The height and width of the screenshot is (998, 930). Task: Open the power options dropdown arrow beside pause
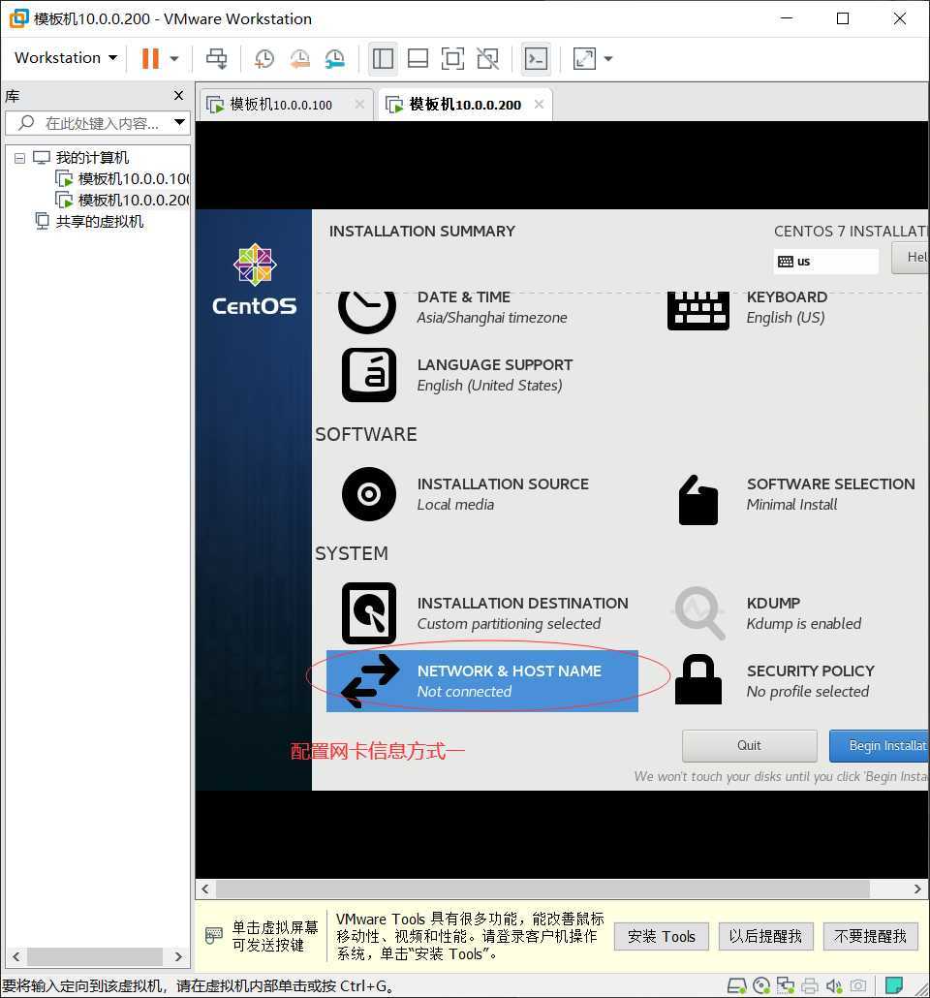tap(173, 58)
